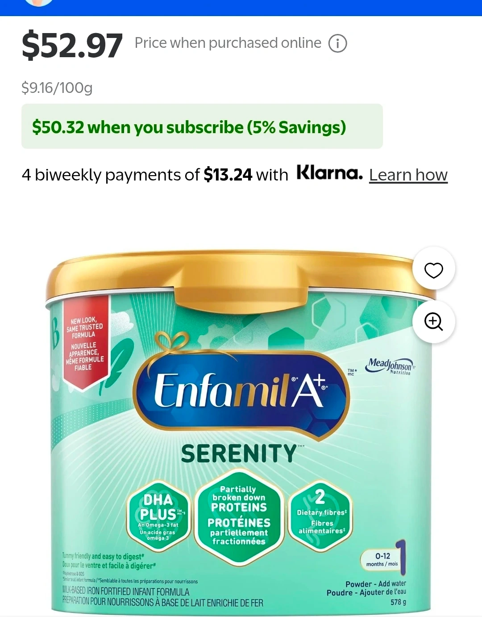Tap the SERENITY text on the product image
This screenshot has height=617, width=482.
click(x=239, y=453)
